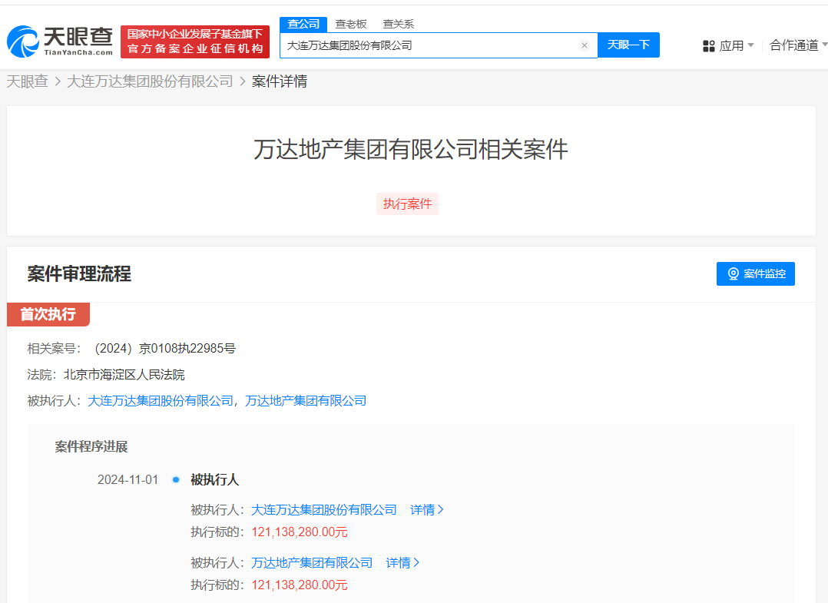The width and height of the screenshot is (828, 603).
Task: Open 大连万达集团股份有限公司 breadcrumb link
Action: pyautogui.click(x=150, y=81)
